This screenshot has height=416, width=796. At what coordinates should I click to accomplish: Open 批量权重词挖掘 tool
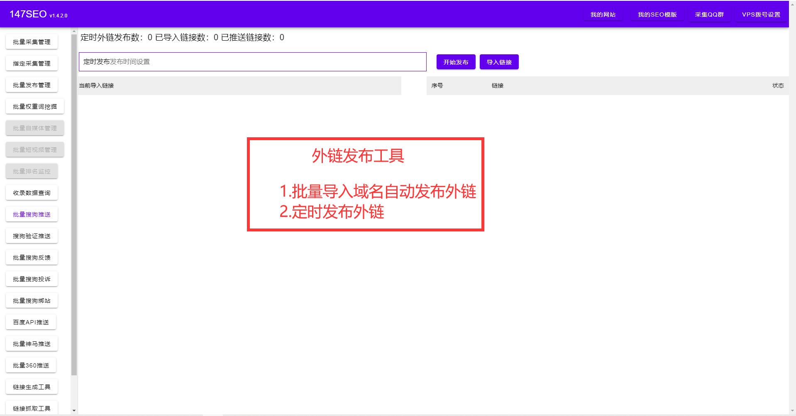pos(35,106)
